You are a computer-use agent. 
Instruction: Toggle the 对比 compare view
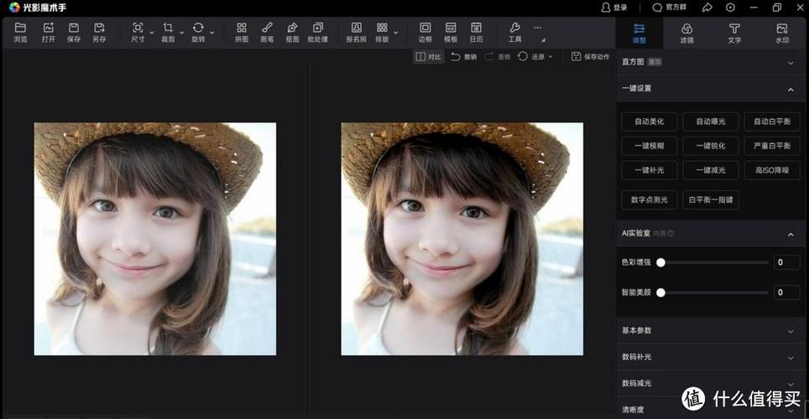(428, 57)
